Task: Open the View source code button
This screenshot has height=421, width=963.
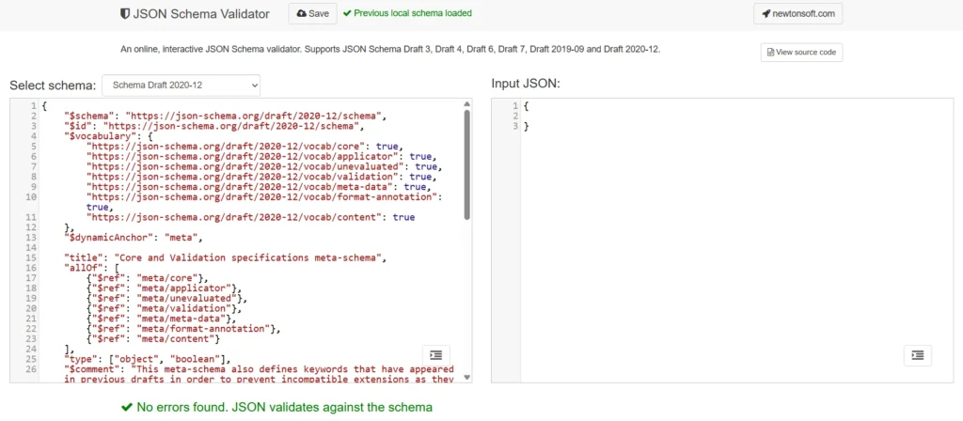Action: pyautogui.click(x=801, y=53)
